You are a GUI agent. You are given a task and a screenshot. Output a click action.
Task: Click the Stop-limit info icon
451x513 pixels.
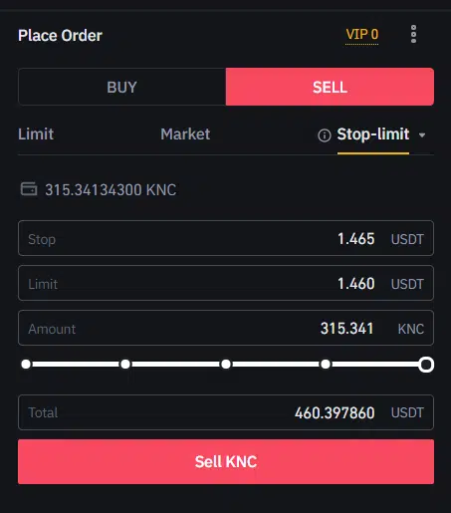[325, 135]
